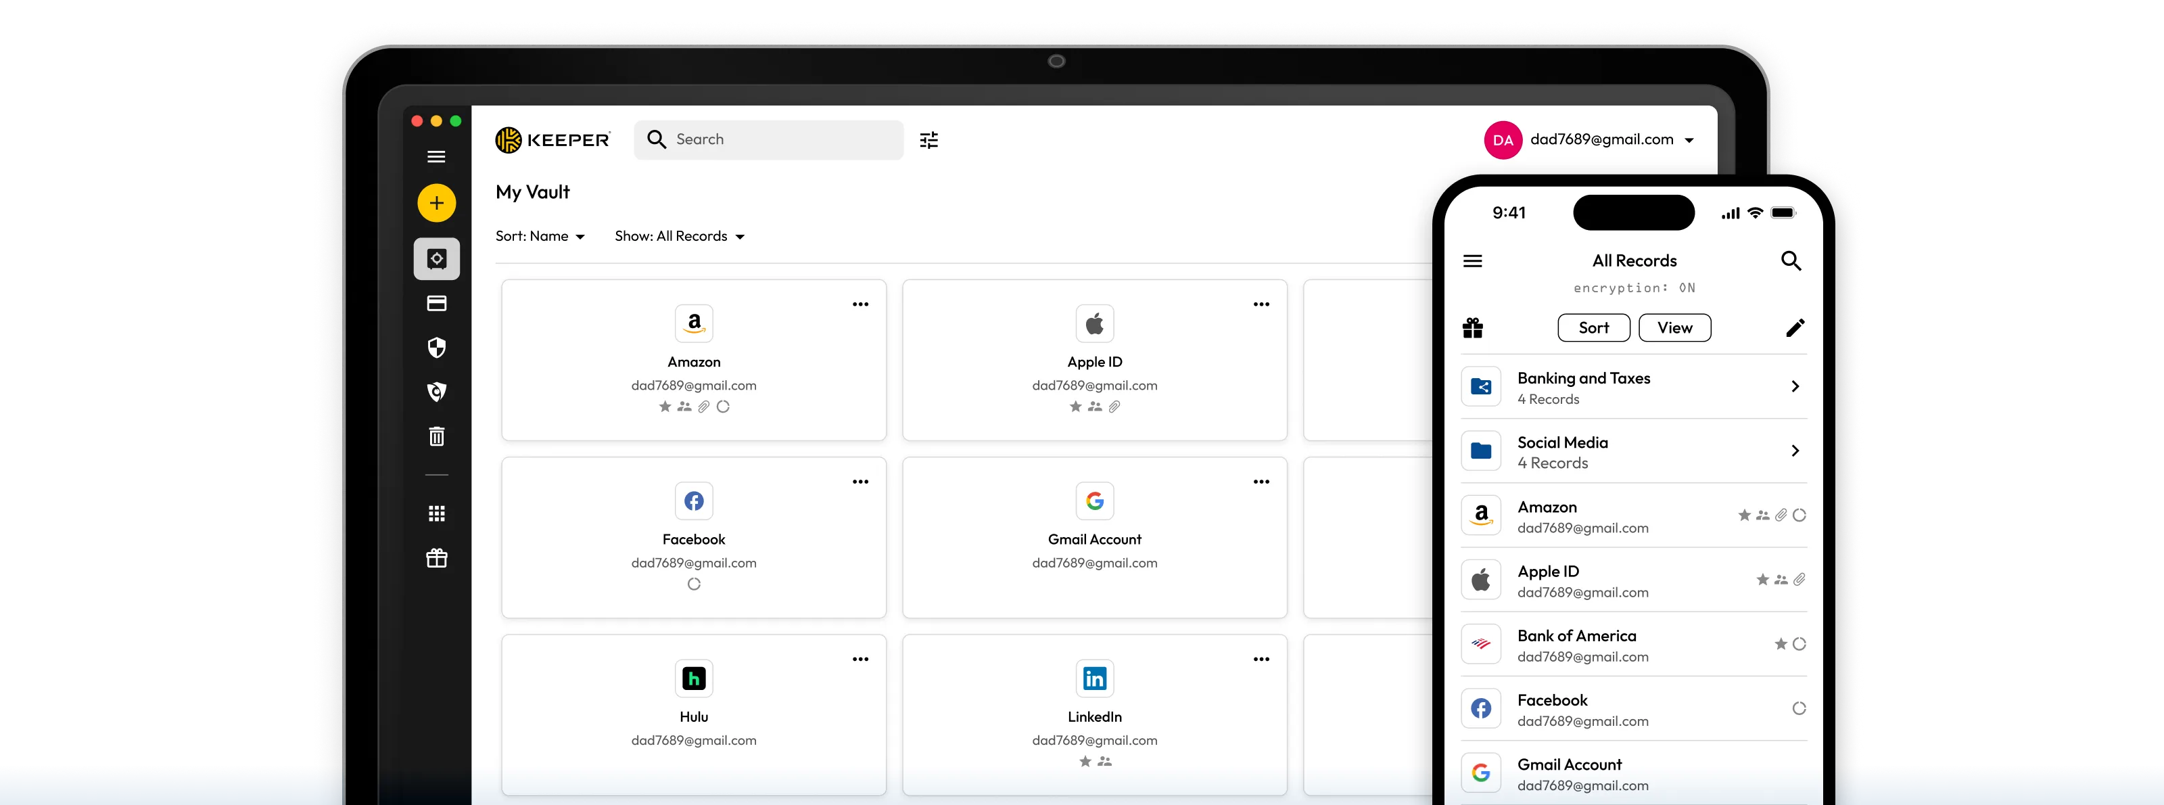
Task: Open the Apple ID record on phone list
Action: click(x=1634, y=580)
